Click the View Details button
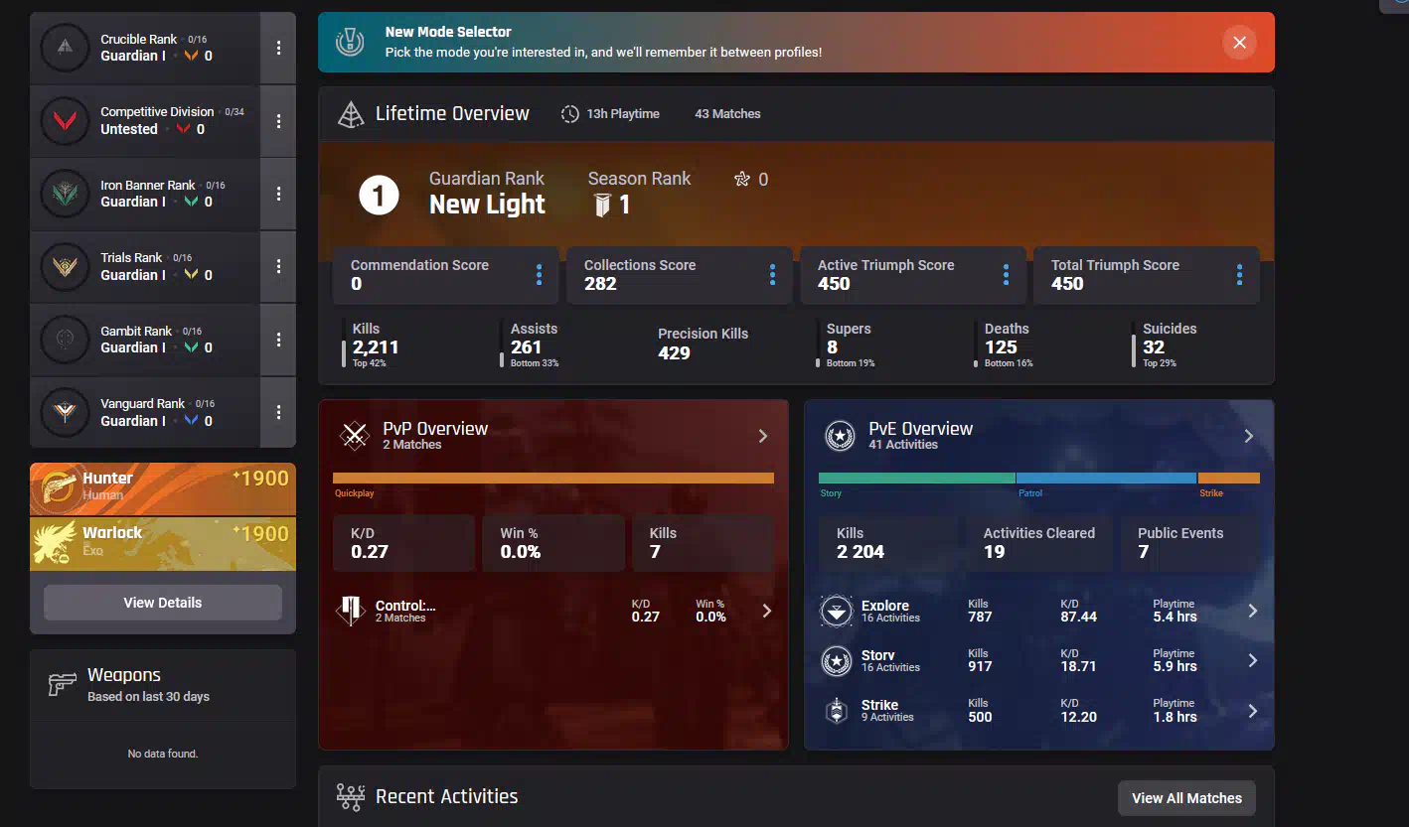Screen dimensions: 1409x827 163,603
